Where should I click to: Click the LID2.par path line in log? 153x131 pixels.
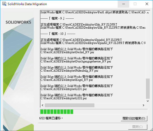(64, 98)
